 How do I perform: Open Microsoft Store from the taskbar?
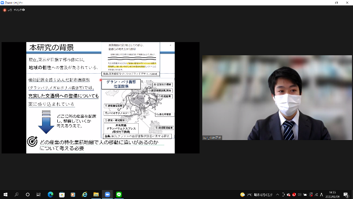(x=62, y=194)
